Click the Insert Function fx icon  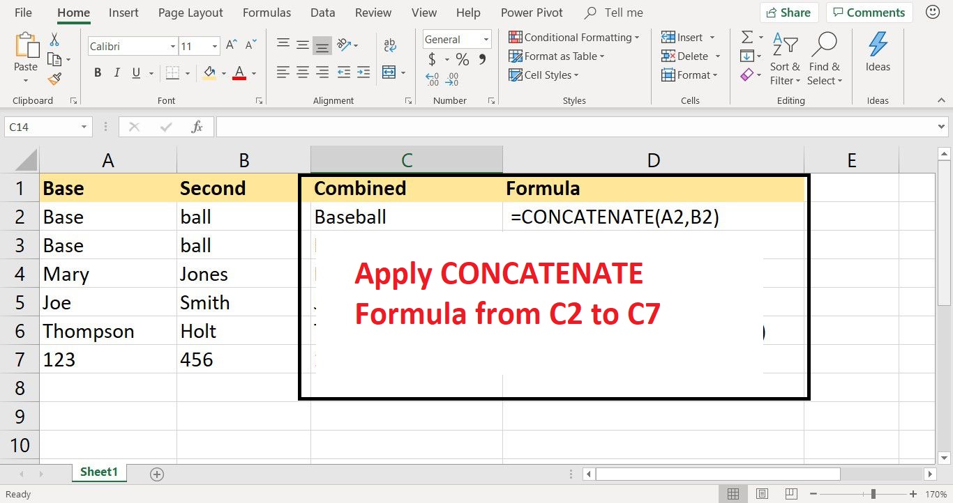197,127
